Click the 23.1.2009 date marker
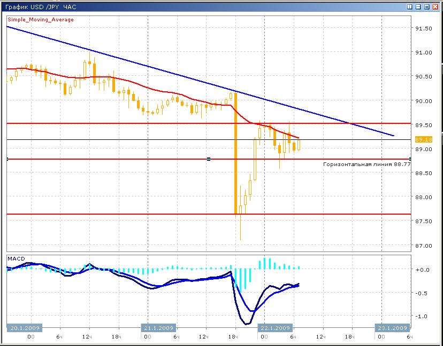 (x=392, y=328)
